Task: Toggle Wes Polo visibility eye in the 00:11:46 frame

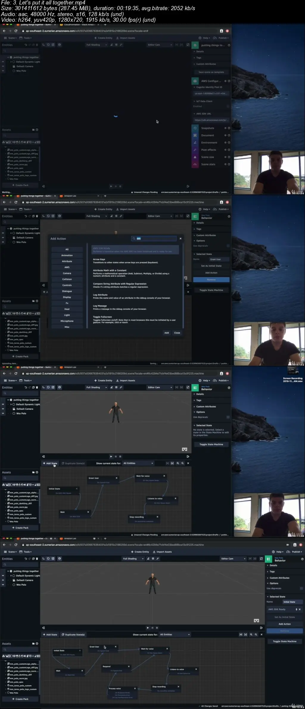Action: 3,413
